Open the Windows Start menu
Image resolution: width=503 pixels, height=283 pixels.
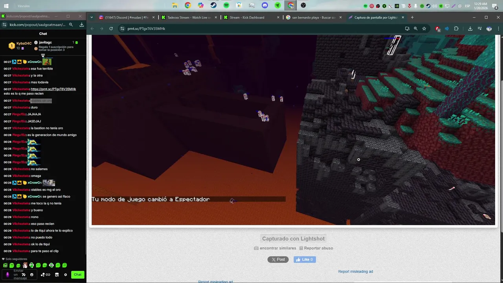(6, 6)
